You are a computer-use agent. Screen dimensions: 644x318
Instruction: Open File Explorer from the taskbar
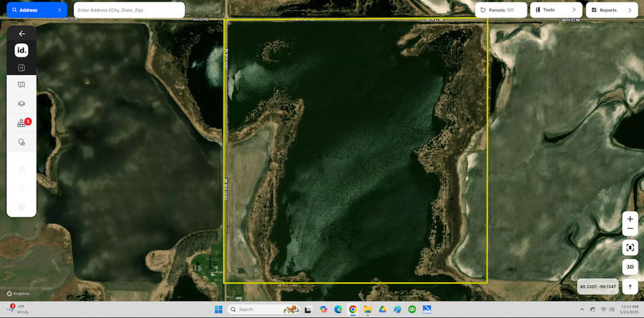(x=367, y=309)
